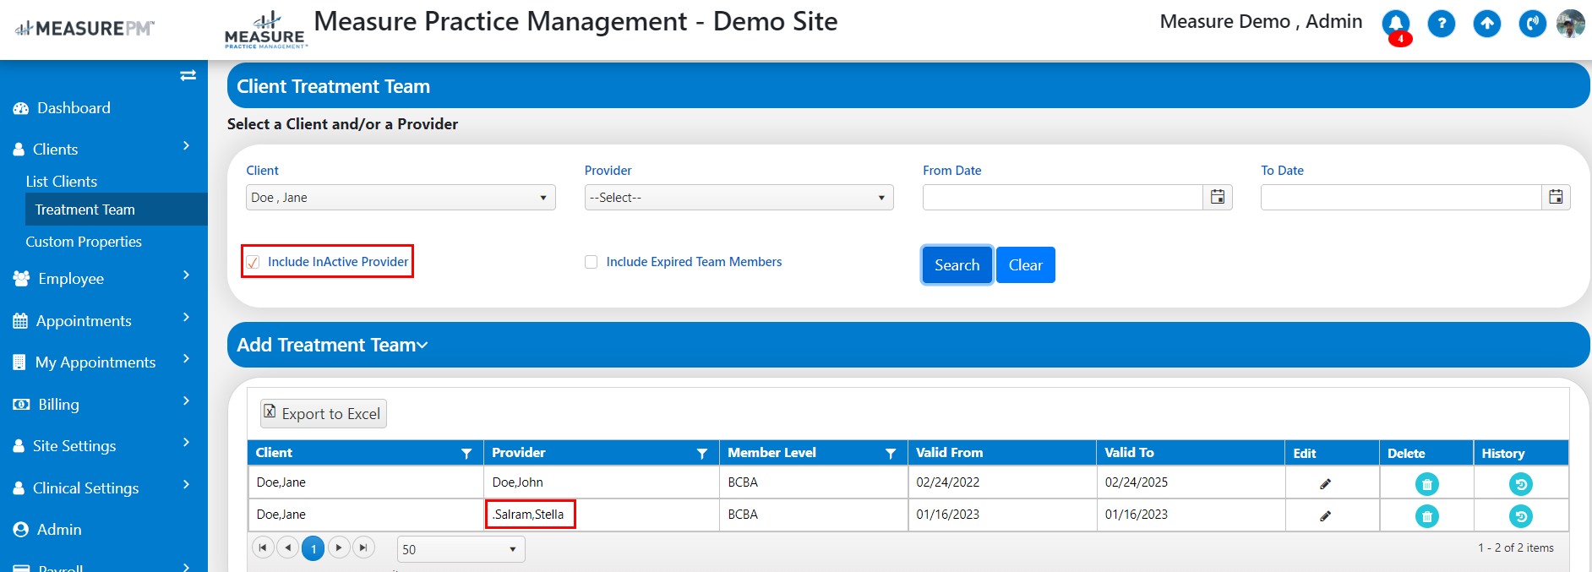Click inside the From Date input field
Viewport: 1592px width, 572px height.
[1063, 197]
